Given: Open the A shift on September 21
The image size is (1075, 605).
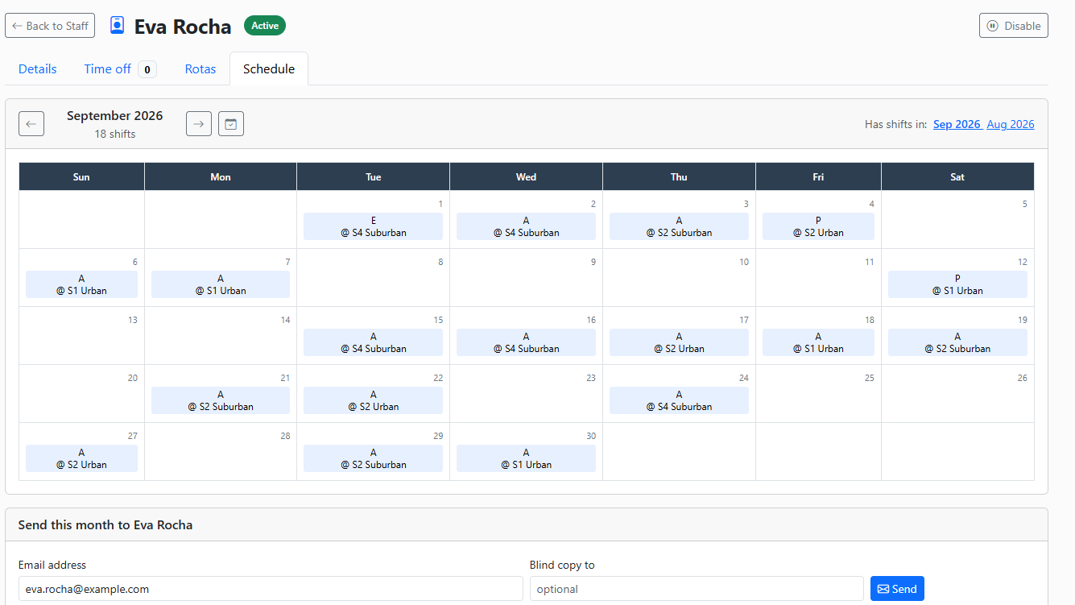Looking at the screenshot, I should point(221,400).
